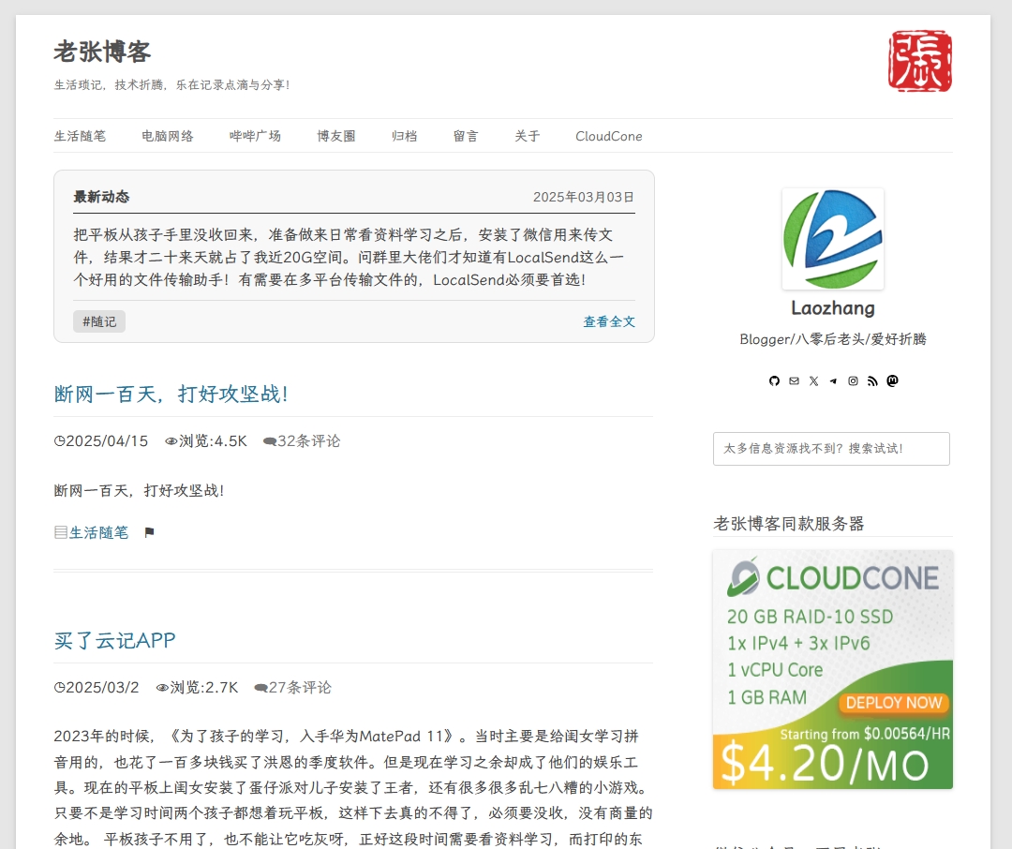Open the post titled 断网一百天，打好攻坚战!
1012x849 pixels.
point(171,394)
